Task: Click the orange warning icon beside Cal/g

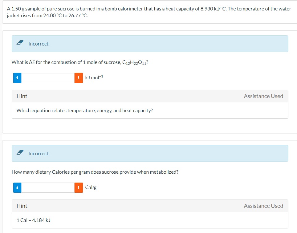Action: click(x=79, y=188)
